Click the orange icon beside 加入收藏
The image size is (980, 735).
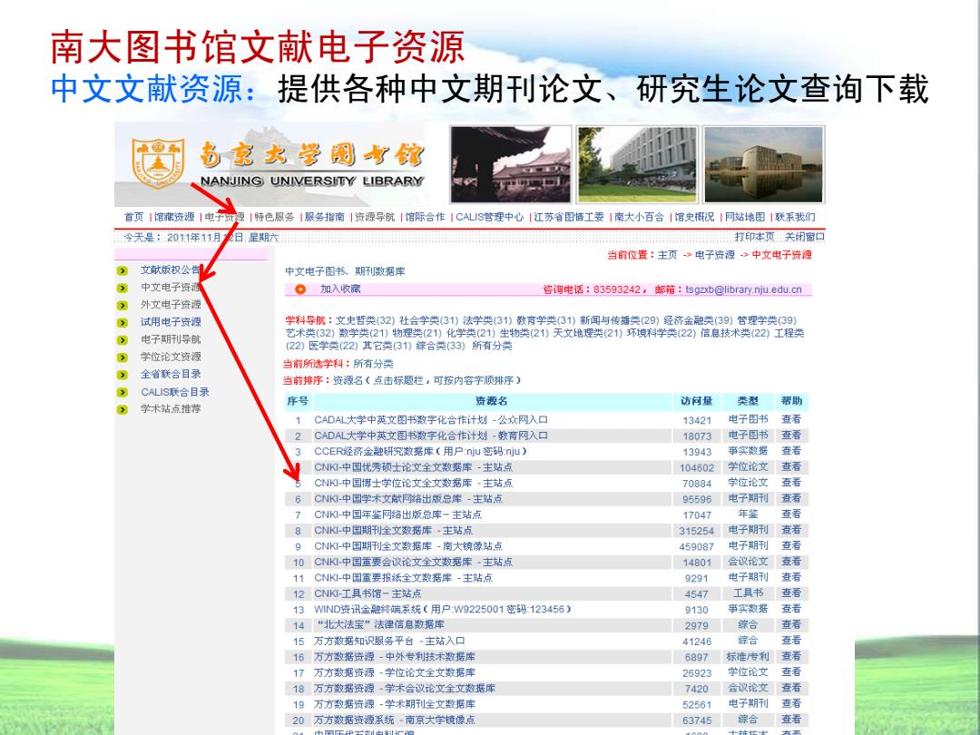[x=300, y=289]
